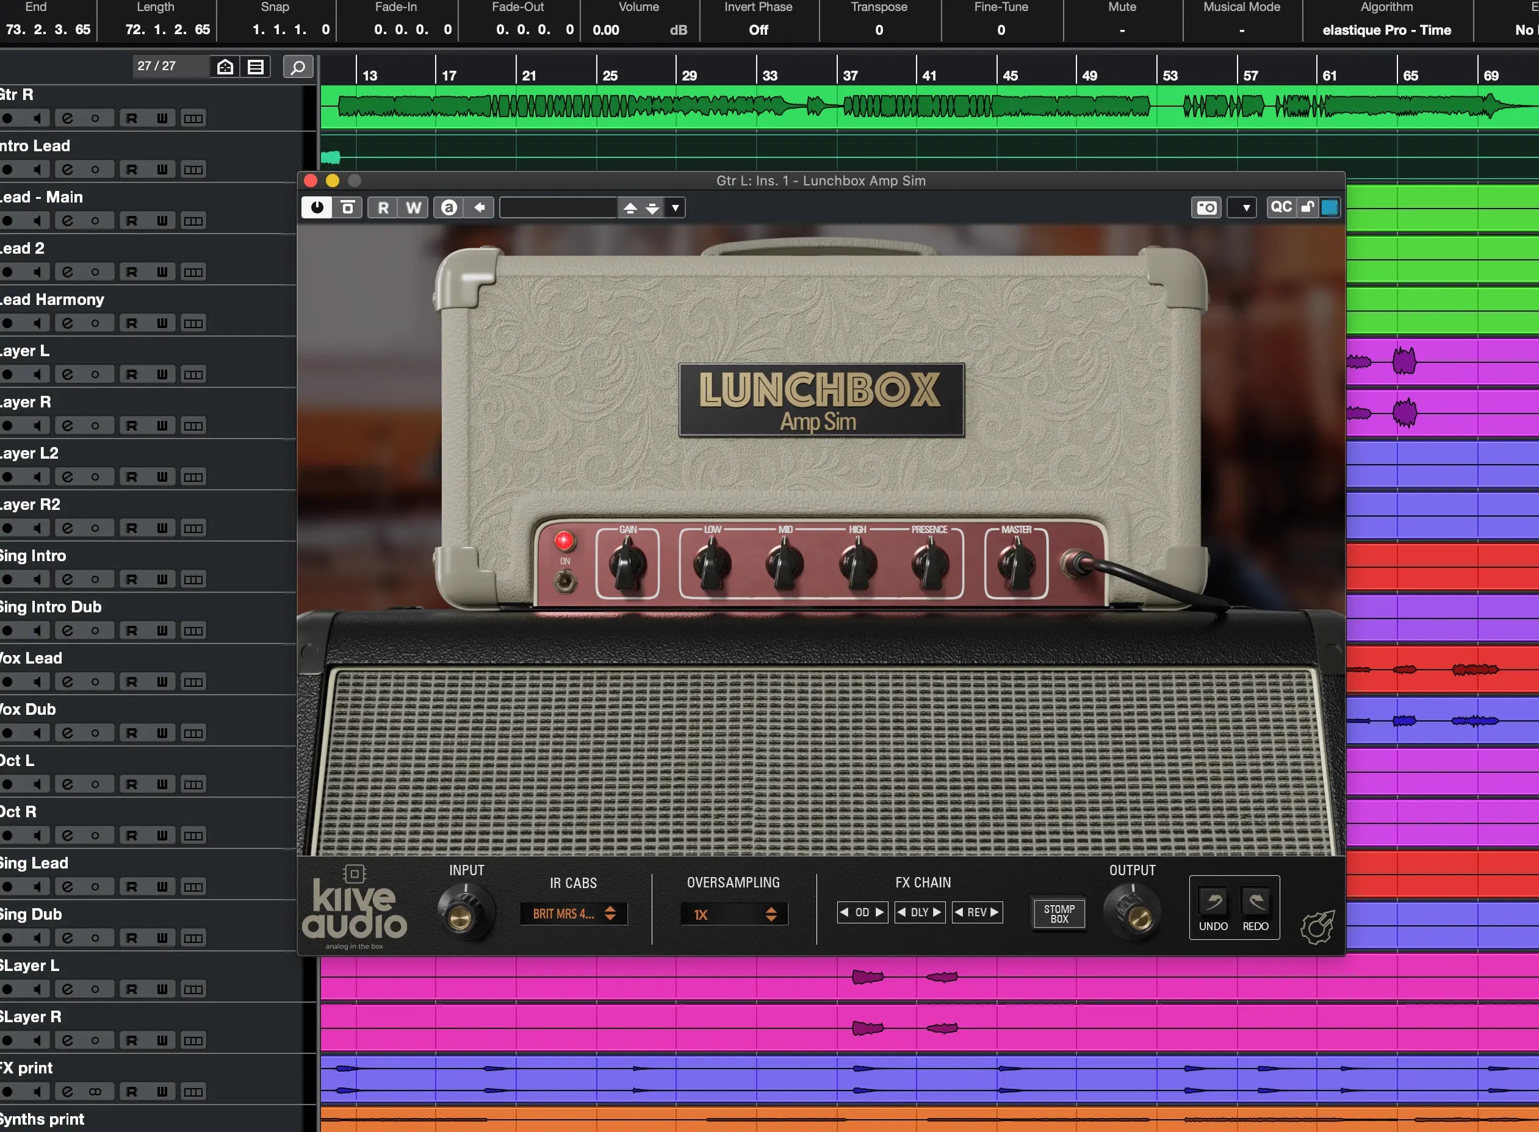Image resolution: width=1539 pixels, height=1132 pixels.
Task: Move OD right using its right arrow
Action: coord(879,912)
